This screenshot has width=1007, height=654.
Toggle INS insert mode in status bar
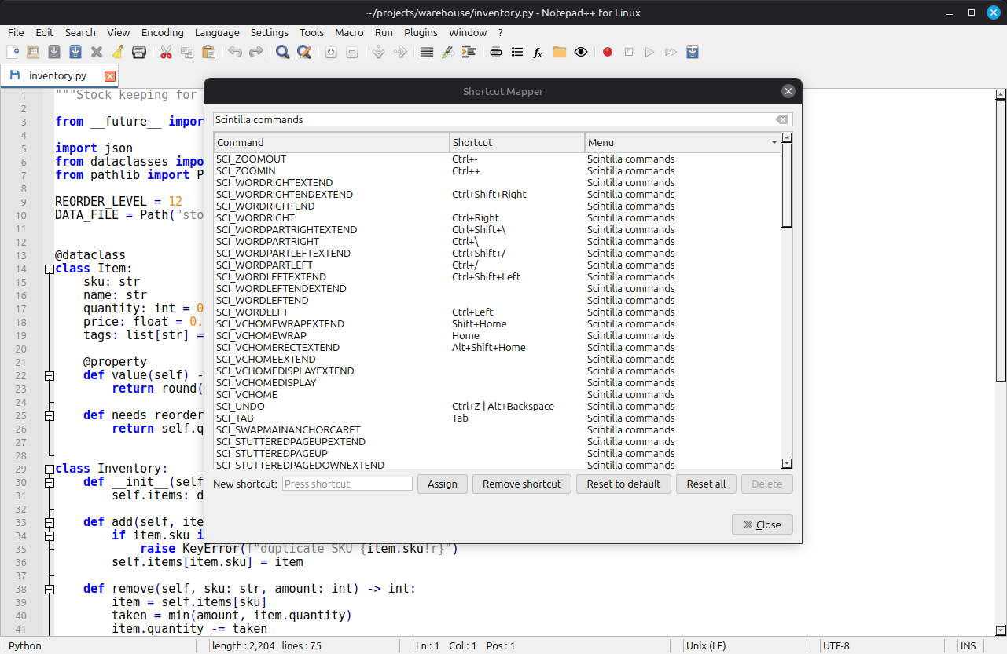pyautogui.click(x=968, y=645)
